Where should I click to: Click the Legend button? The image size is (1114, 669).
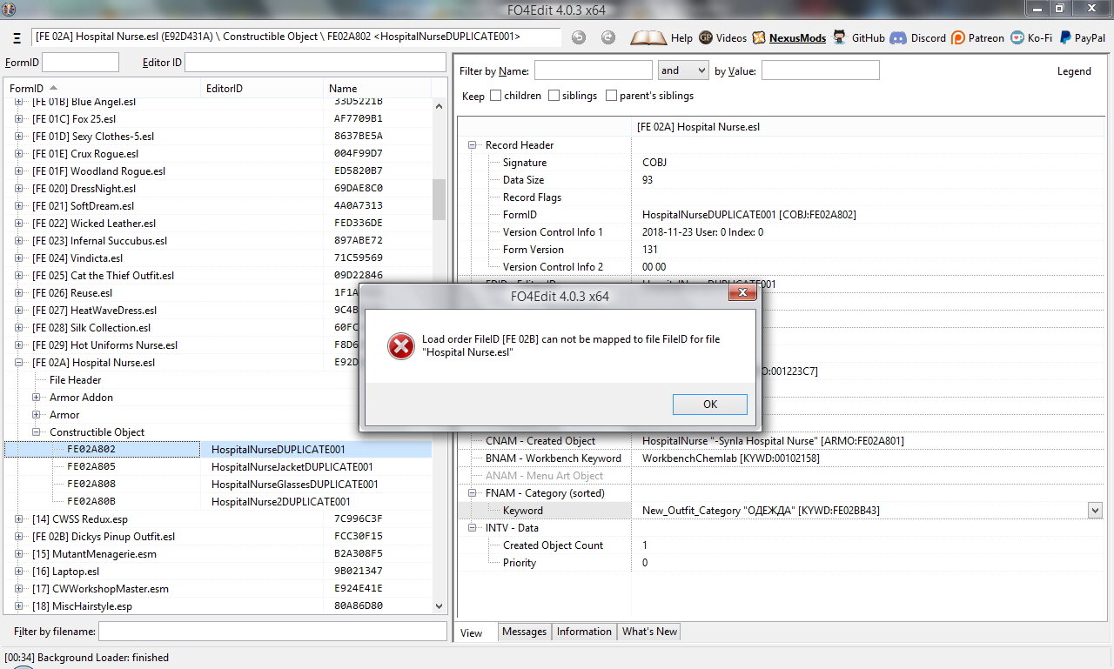click(x=1074, y=71)
